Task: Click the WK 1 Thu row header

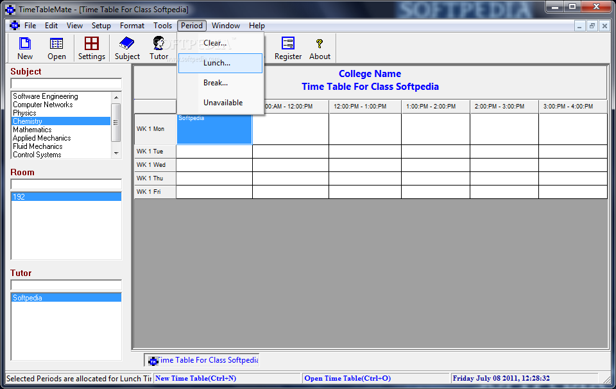Action: pos(155,178)
